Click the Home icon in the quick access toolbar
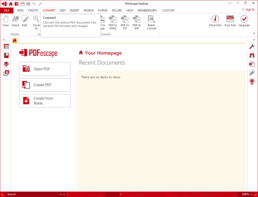The height and width of the screenshot is (197, 258). (11, 4)
